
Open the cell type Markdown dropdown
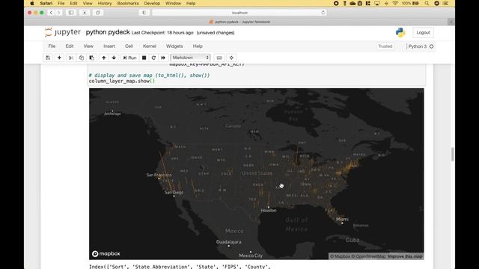pyautogui.click(x=190, y=58)
